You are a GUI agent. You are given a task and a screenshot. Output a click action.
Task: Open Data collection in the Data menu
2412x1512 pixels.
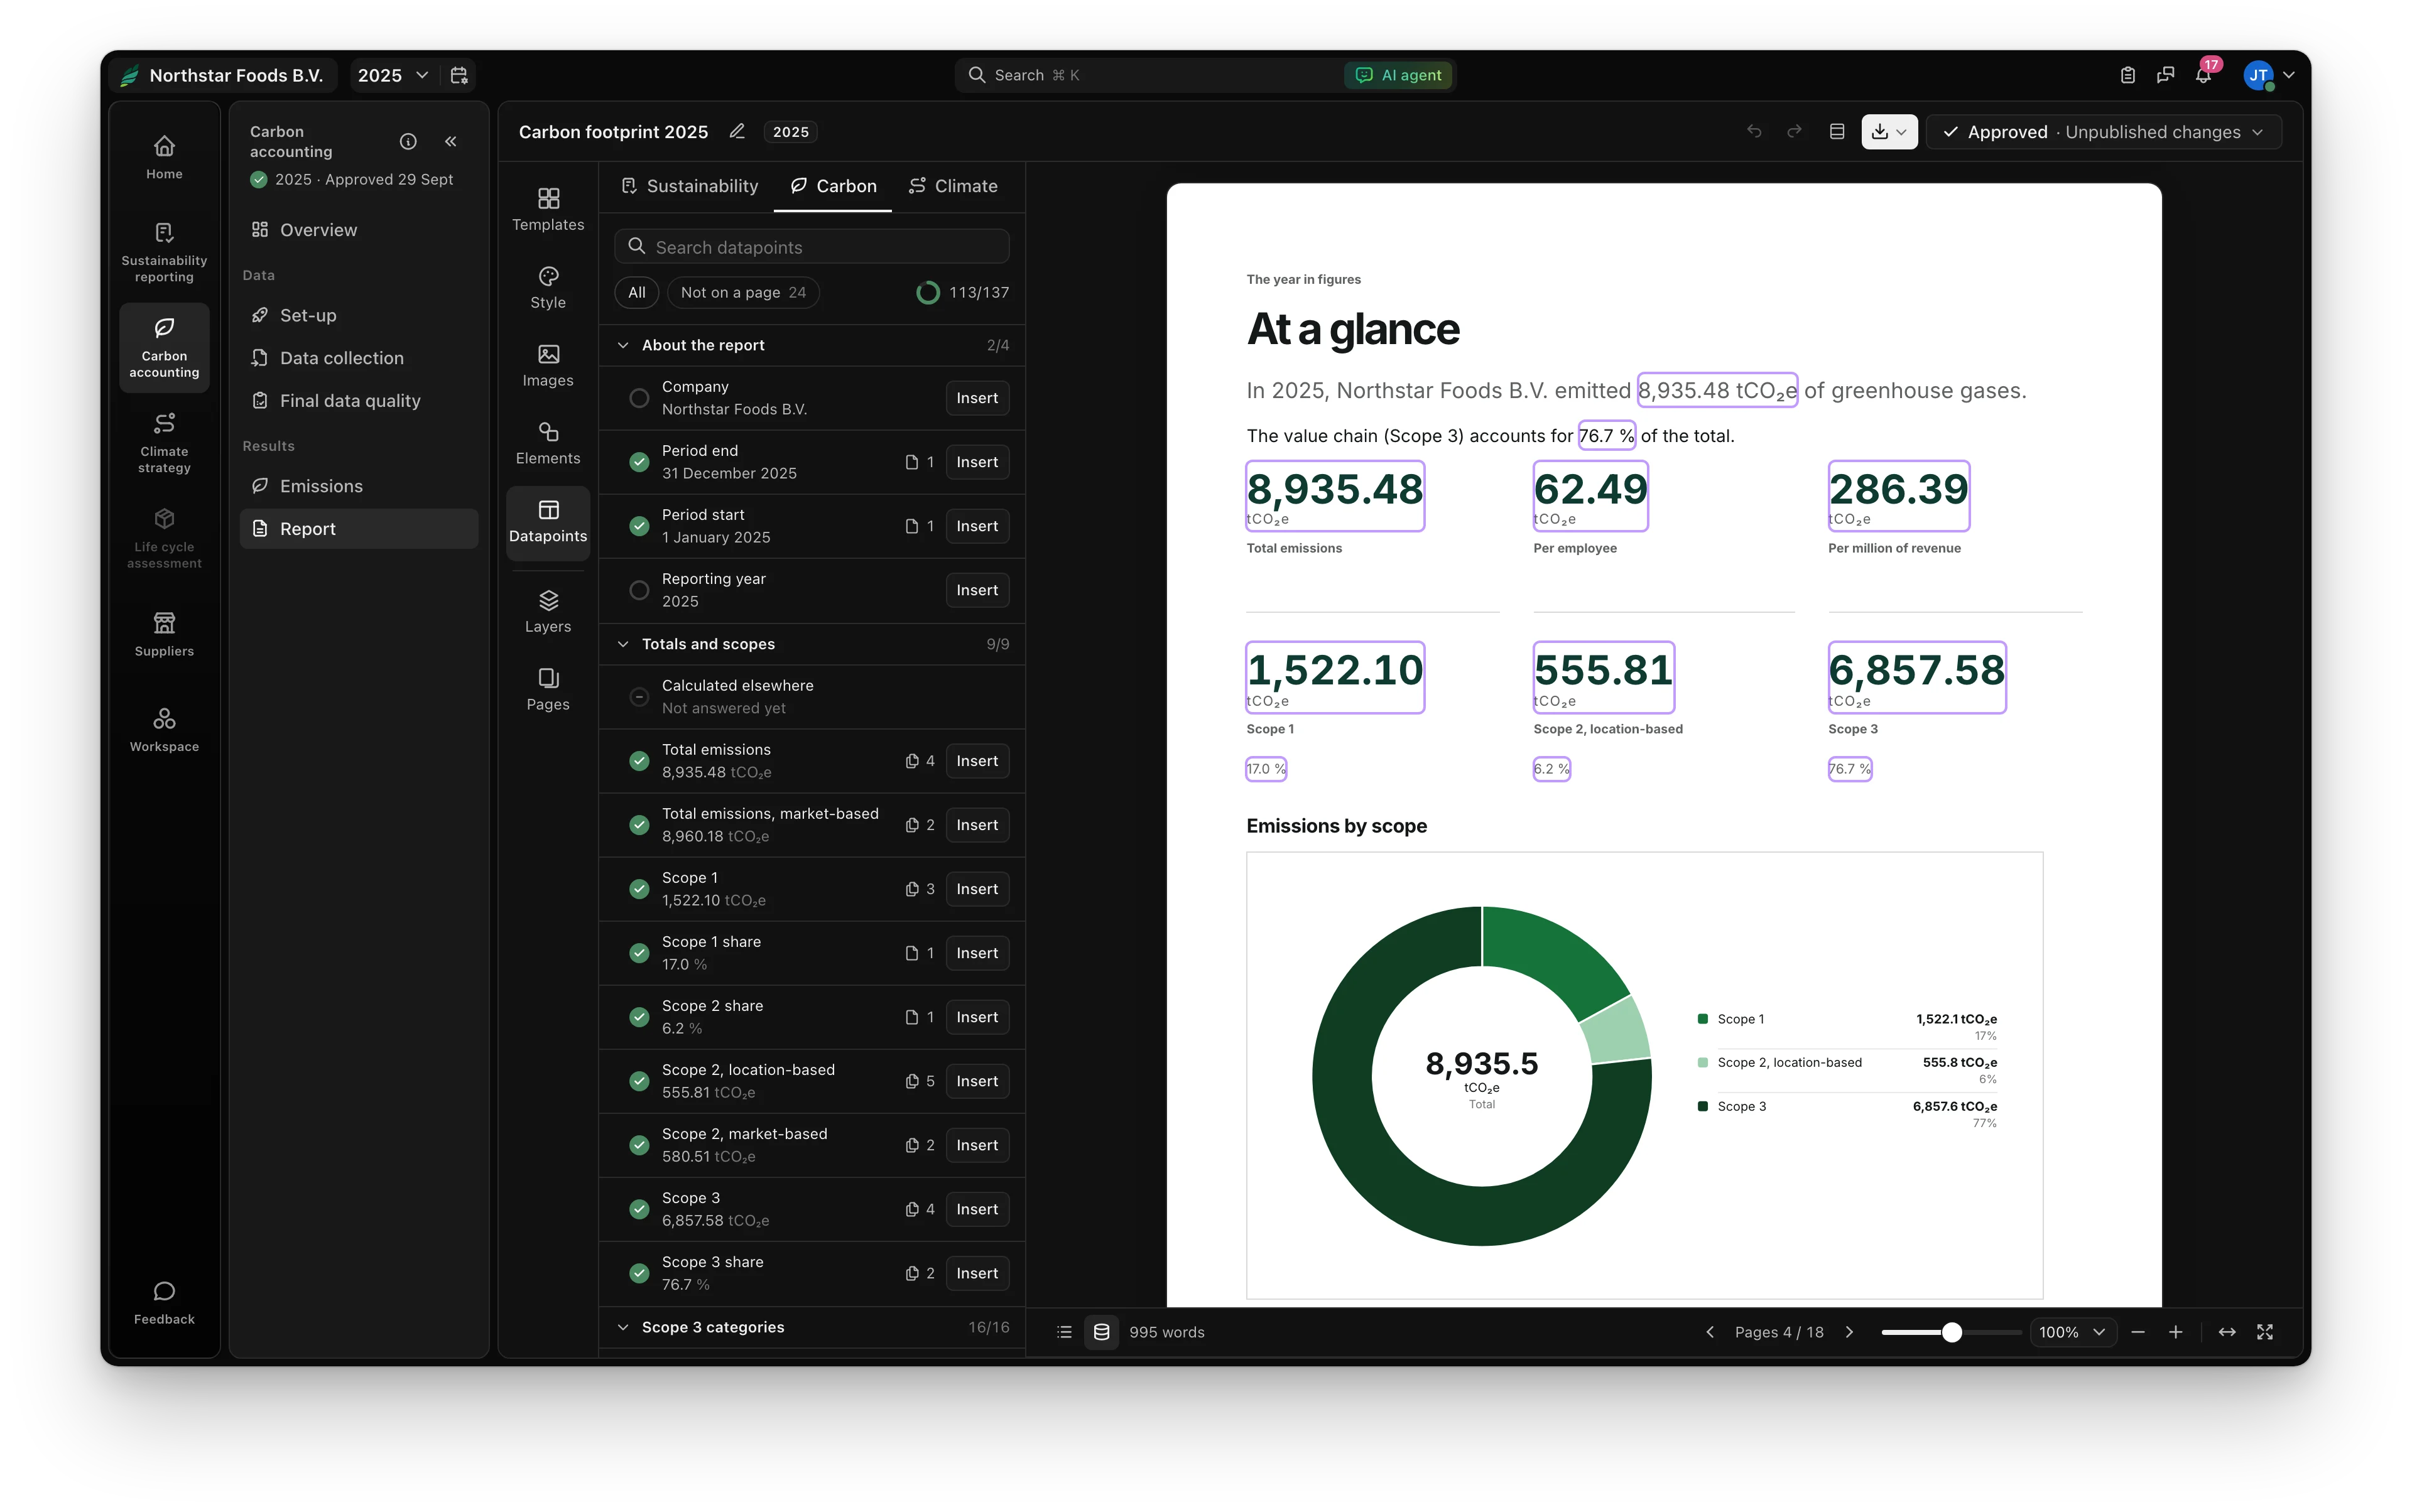click(359, 358)
